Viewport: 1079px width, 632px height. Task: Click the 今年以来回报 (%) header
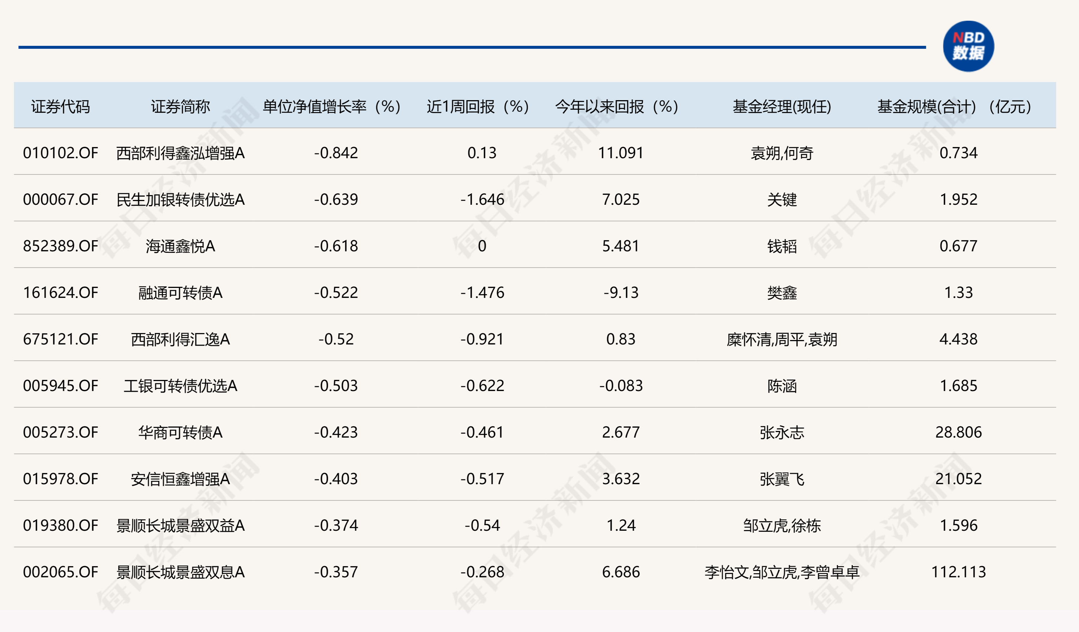pyautogui.click(x=617, y=106)
